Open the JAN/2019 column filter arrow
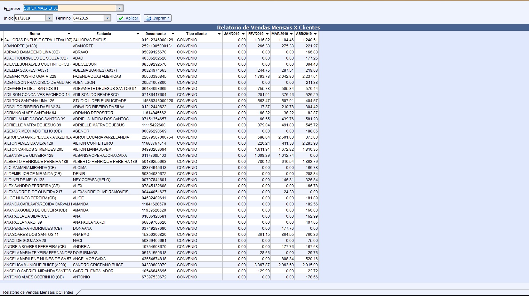The height and width of the screenshot is (296, 529). [243, 34]
